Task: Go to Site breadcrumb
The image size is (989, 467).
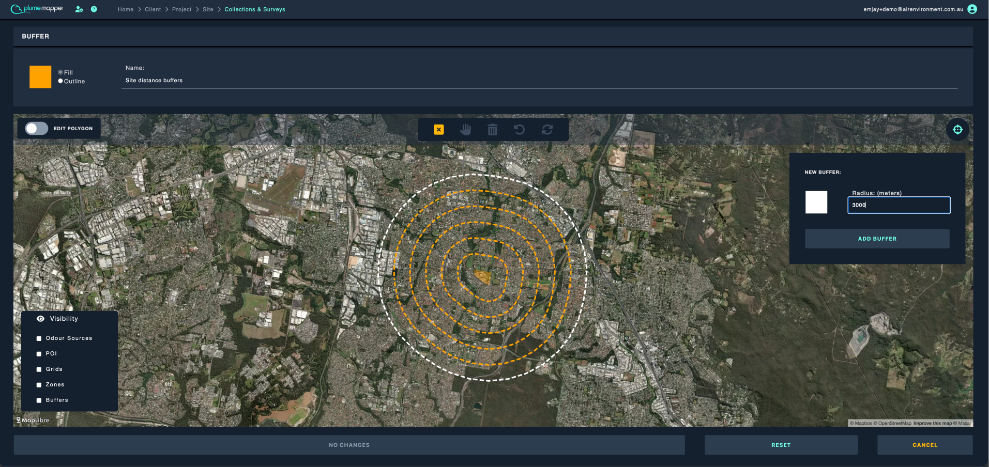Action: click(x=208, y=9)
